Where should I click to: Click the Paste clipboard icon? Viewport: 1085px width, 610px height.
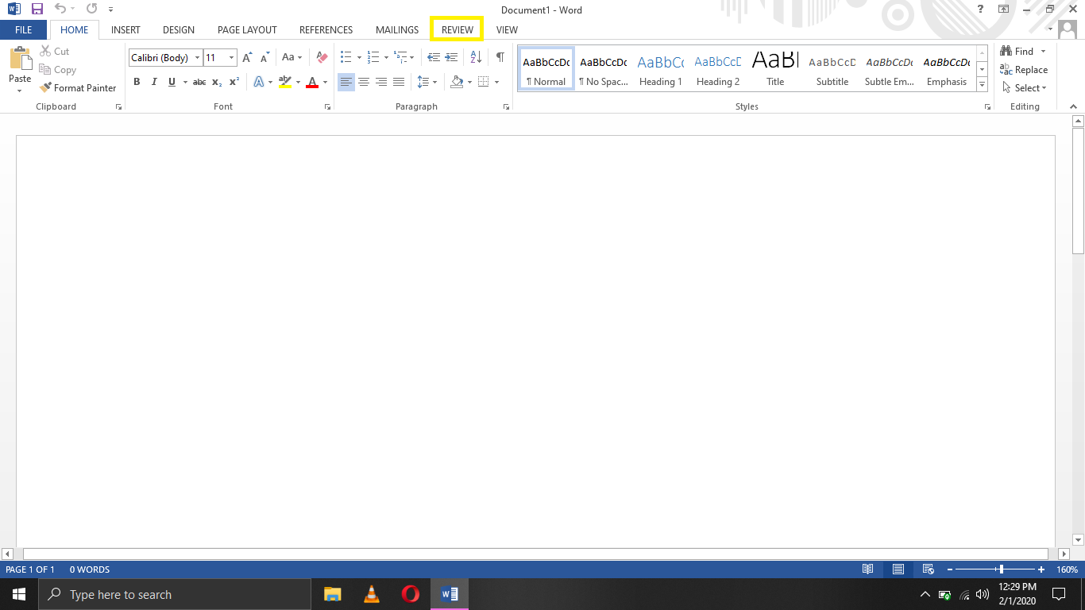pos(20,60)
